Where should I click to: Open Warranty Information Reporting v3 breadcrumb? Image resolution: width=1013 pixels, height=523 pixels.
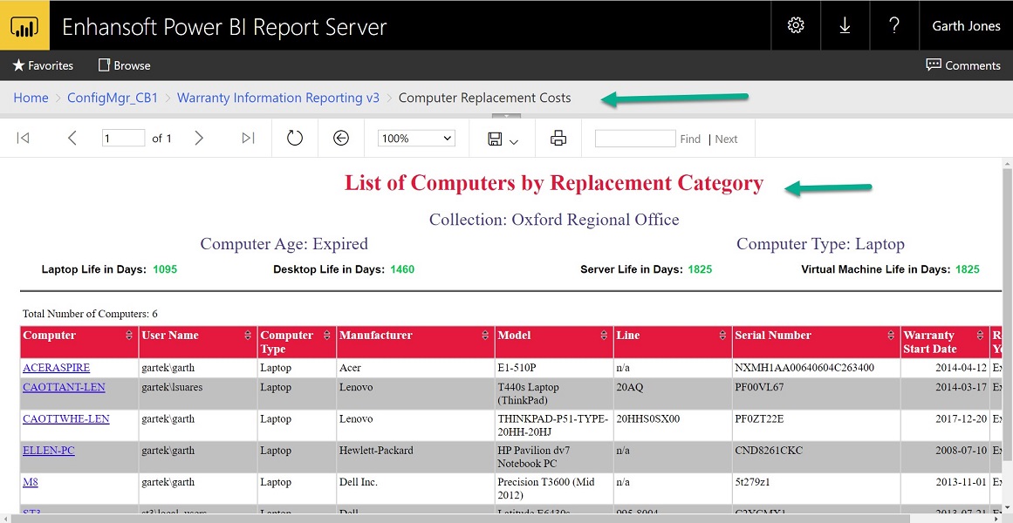click(x=278, y=98)
